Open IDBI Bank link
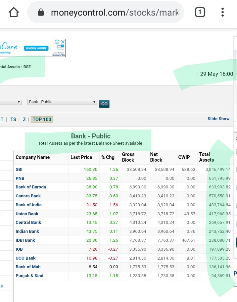This screenshot has height=302, width=237. coord(25,240)
